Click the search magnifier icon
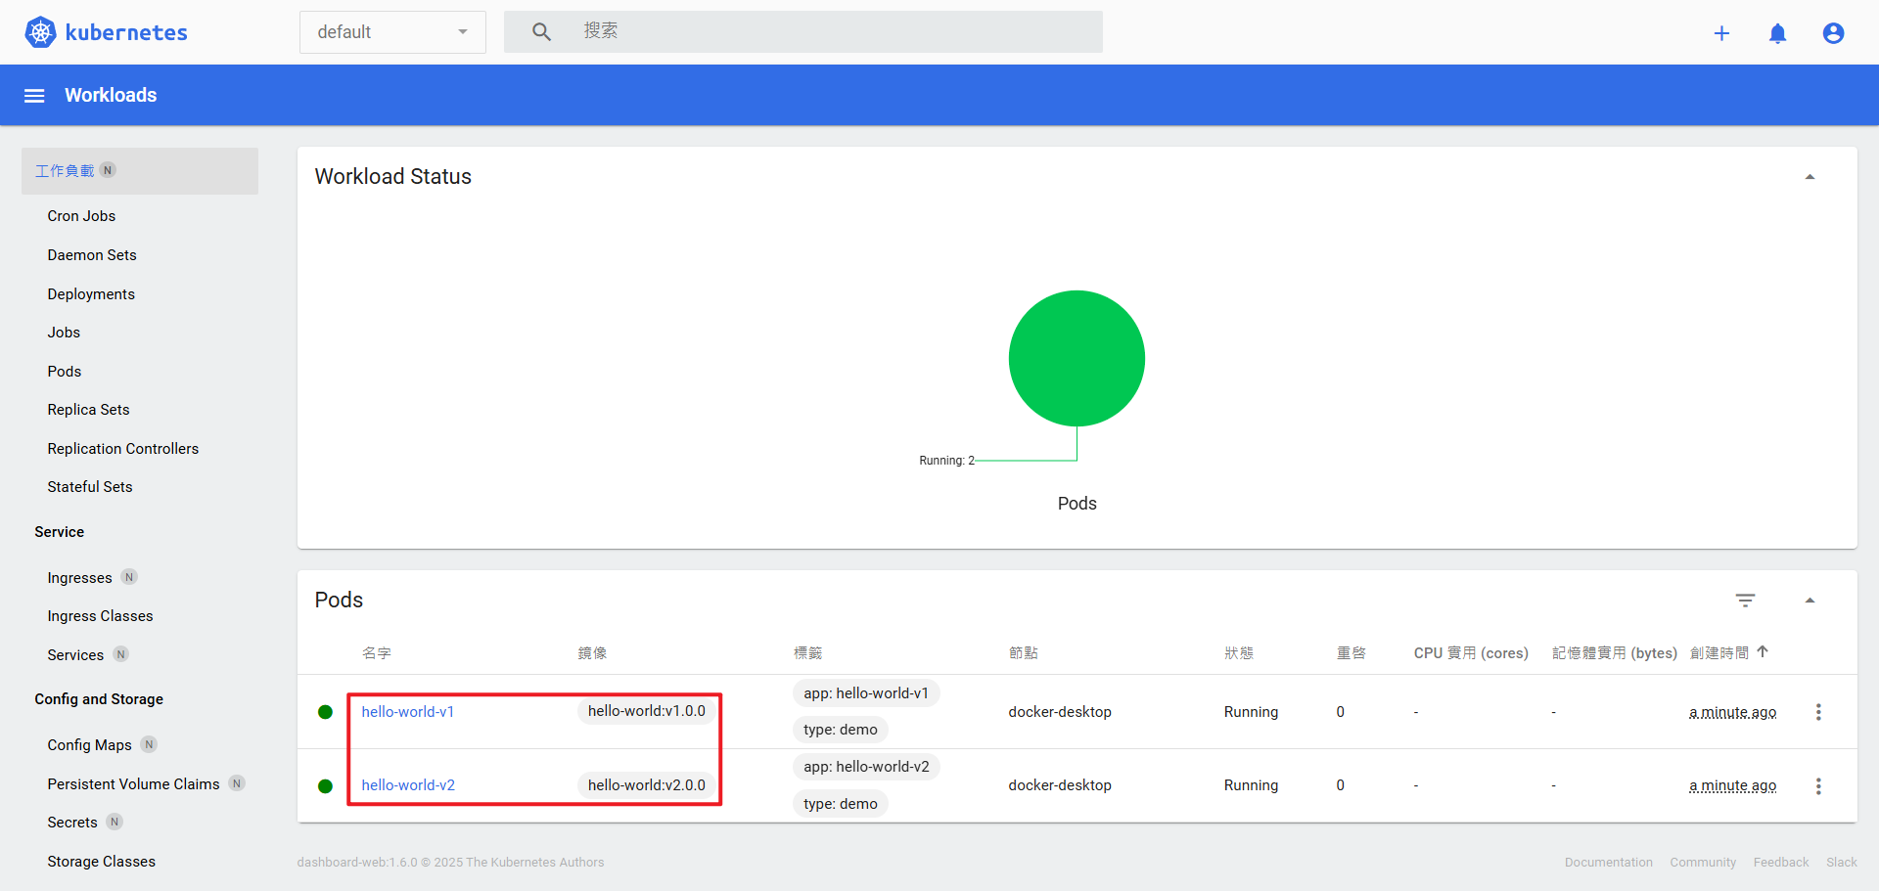Image resolution: width=1879 pixels, height=891 pixels. 541,32
